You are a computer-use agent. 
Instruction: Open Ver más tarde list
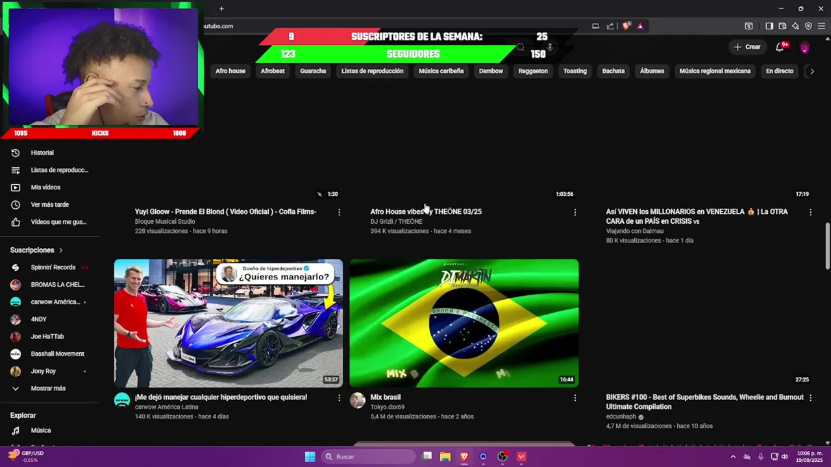[49, 204]
